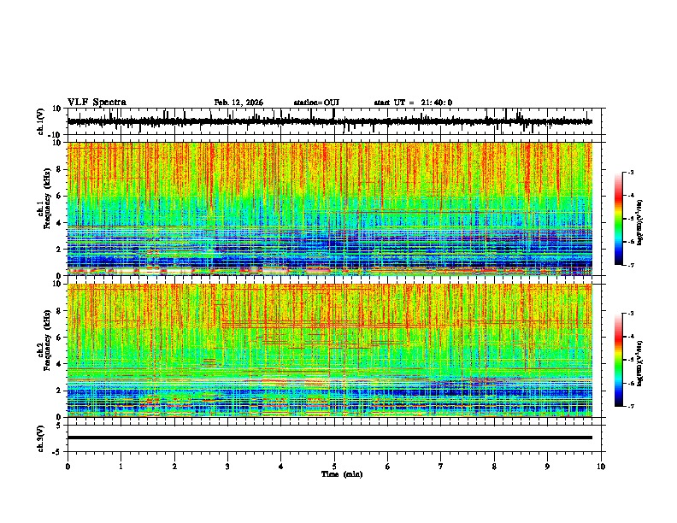Screen dimensions: 677x523
Task: Click the "8" kHz tick of ch.2 spectrogram
Action: tap(60, 311)
